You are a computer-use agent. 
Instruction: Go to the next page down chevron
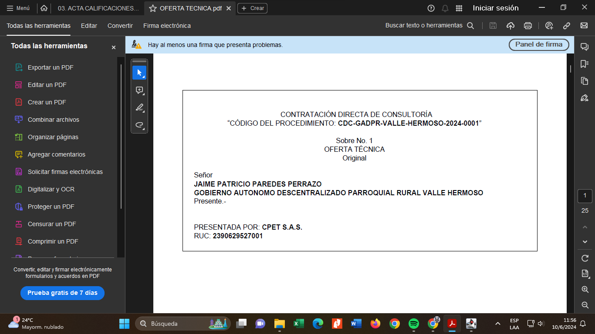coord(585,242)
